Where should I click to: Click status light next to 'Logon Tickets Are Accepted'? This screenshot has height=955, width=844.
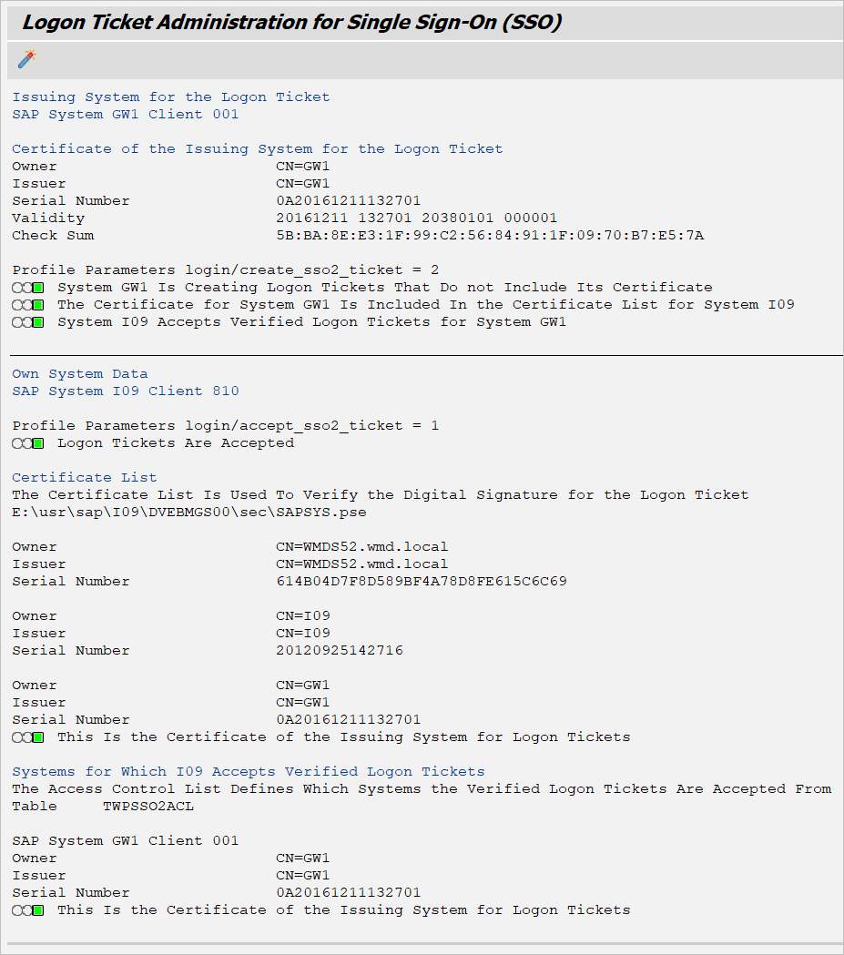pos(28,443)
